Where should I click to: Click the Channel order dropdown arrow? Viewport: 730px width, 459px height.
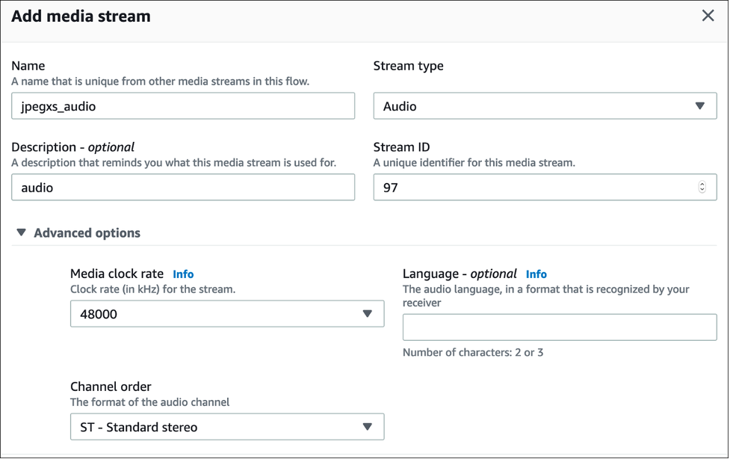[x=367, y=427]
